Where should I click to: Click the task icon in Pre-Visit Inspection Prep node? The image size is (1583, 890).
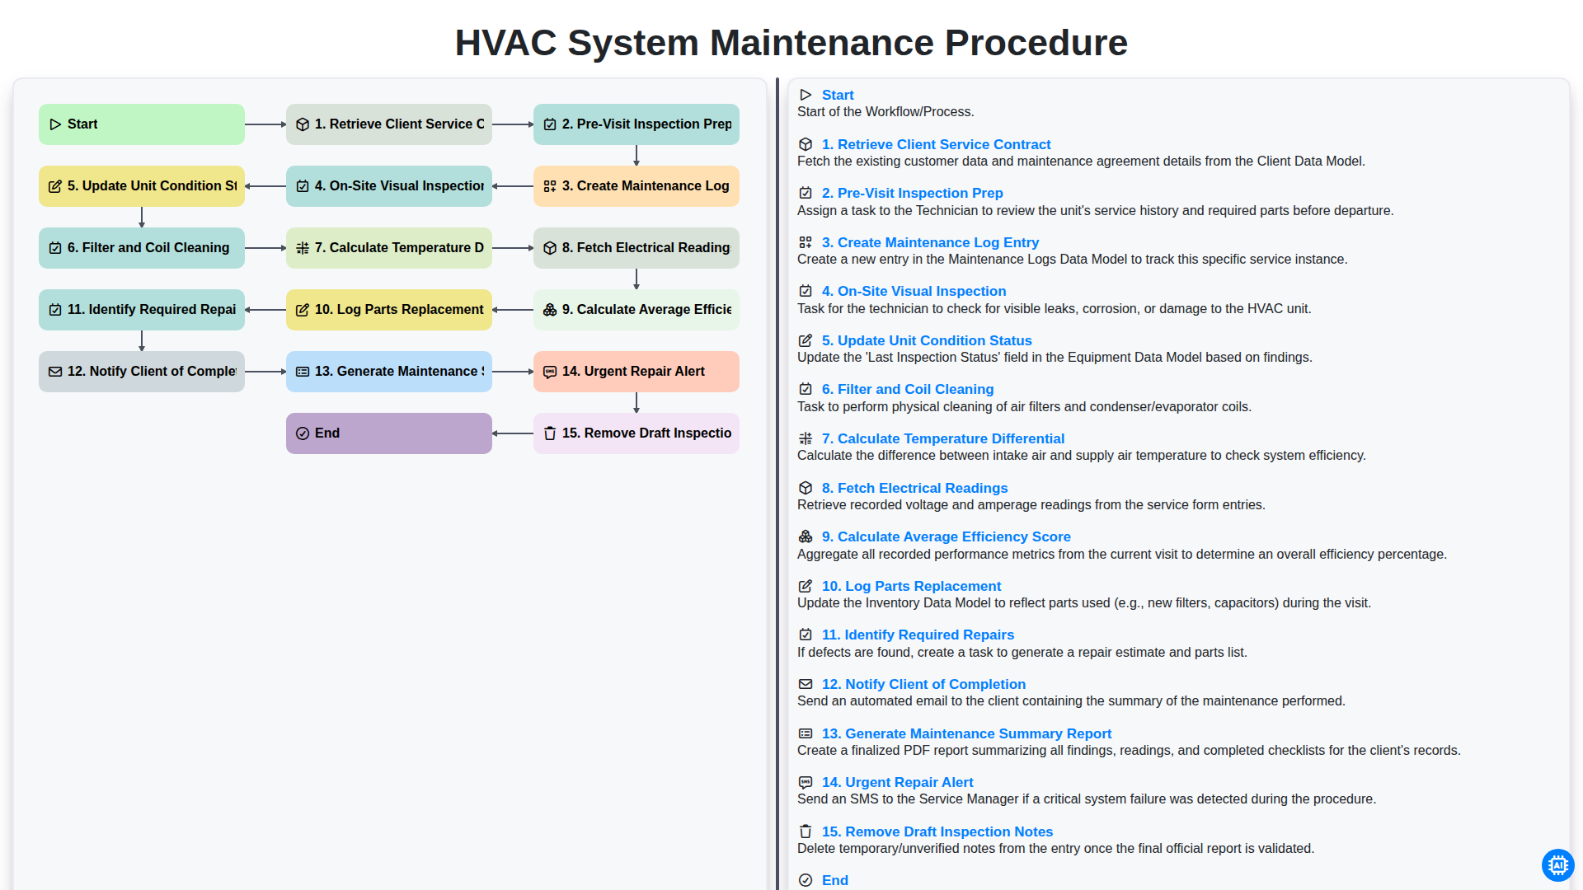(x=550, y=124)
